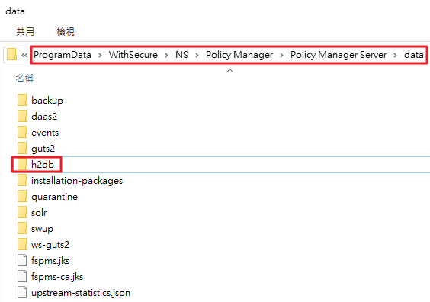This screenshot has height=302, width=430.
Task: Click the guts2 folder name
Action: (43, 149)
